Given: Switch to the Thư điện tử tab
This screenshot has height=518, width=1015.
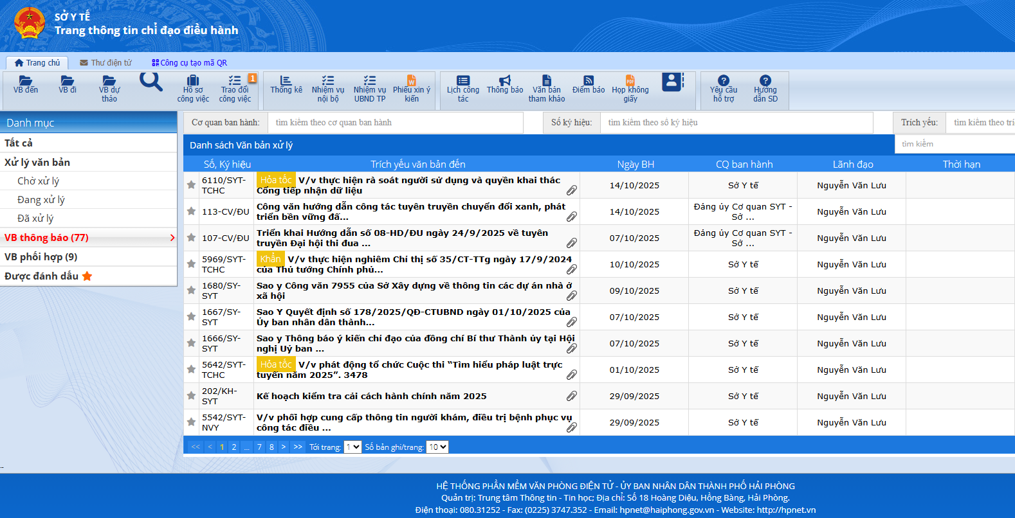Looking at the screenshot, I should click(105, 63).
